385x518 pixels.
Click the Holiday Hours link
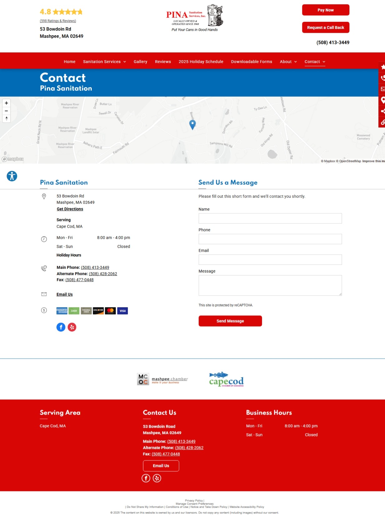tap(69, 255)
